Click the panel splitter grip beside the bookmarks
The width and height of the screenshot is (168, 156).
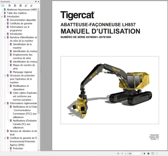tap(41, 70)
